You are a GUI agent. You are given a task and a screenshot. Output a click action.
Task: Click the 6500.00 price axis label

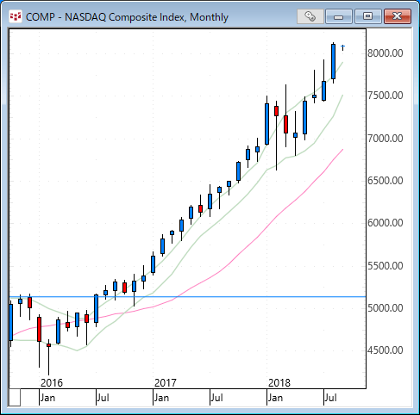[386, 181]
